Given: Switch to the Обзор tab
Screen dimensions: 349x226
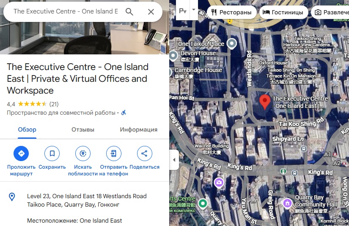Looking at the screenshot, I should click(27, 129).
